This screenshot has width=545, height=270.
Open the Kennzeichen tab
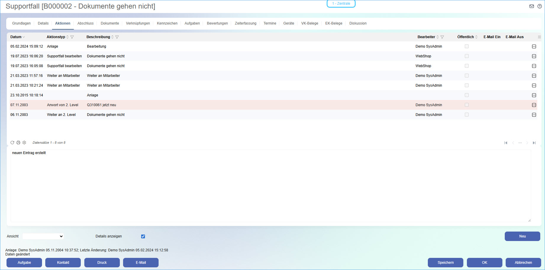(167, 23)
